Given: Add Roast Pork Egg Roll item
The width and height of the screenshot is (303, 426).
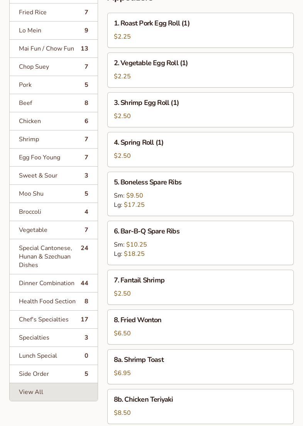Looking at the screenshot, I should 200,30.
